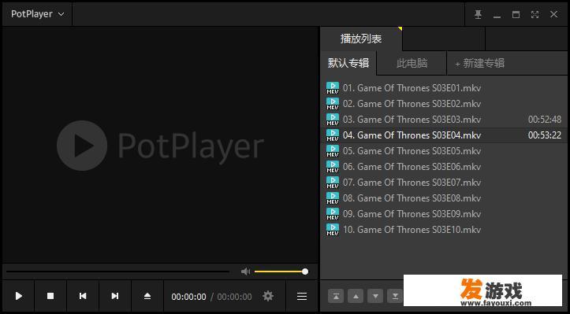Viewport: 570px width, 314px height.
Task: Skip to previous track
Action: coord(83,296)
